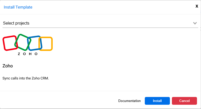Click 'Sync calls into the Zoho CRM.' description
The height and width of the screenshot is (109, 201).
26,78
